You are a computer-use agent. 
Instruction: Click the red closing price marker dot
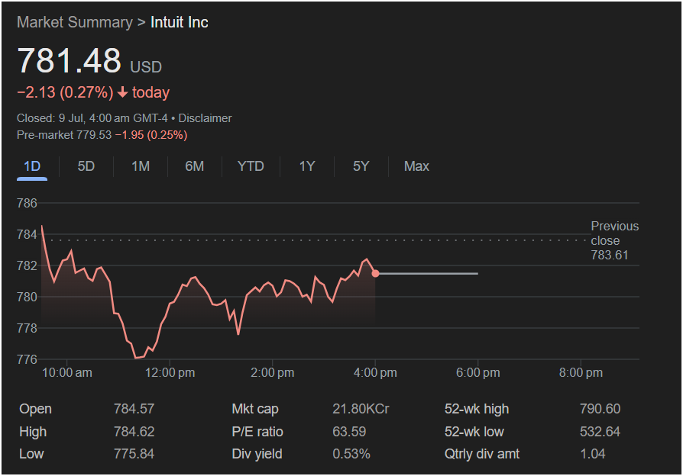click(x=375, y=273)
